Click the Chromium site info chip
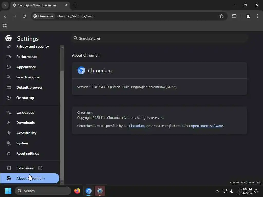This screenshot has width=263, height=197. pos(43,16)
